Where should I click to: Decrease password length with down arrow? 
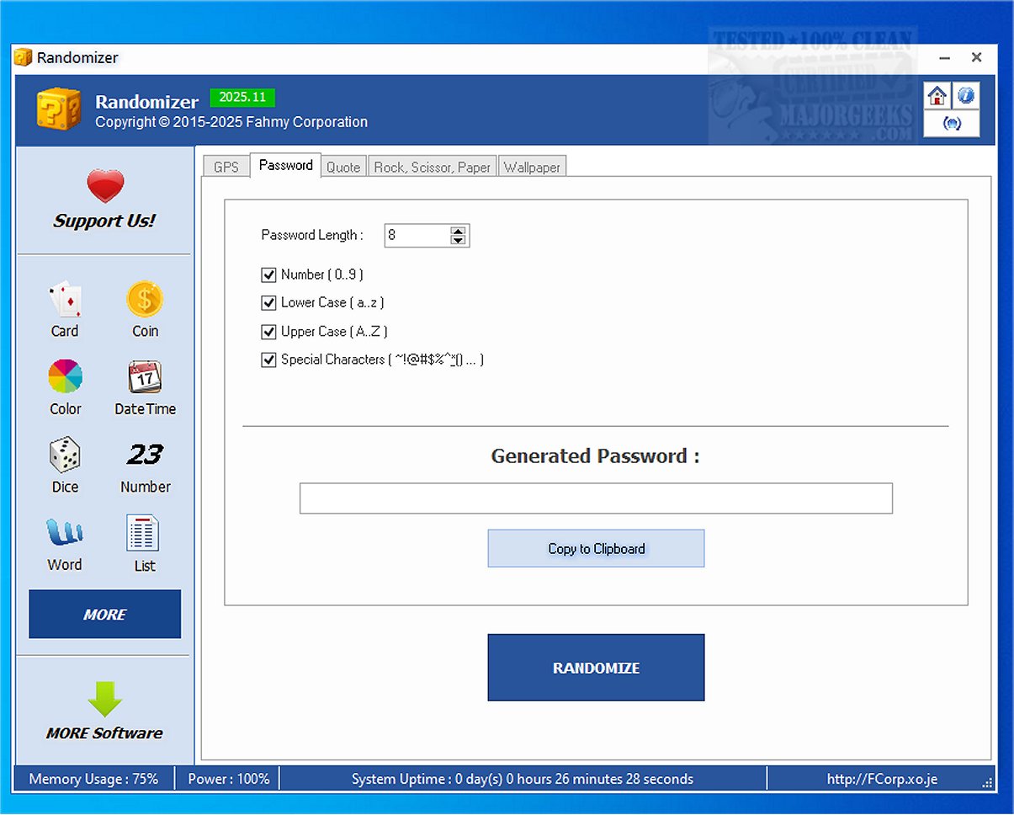(458, 241)
